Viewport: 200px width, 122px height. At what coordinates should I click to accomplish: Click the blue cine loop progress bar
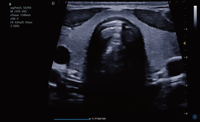72,119
